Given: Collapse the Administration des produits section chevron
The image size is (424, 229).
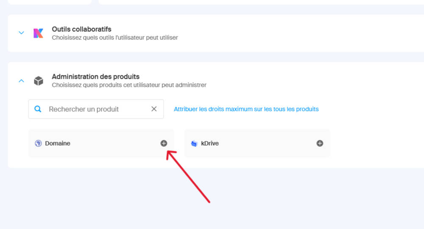Looking at the screenshot, I should click(21, 81).
